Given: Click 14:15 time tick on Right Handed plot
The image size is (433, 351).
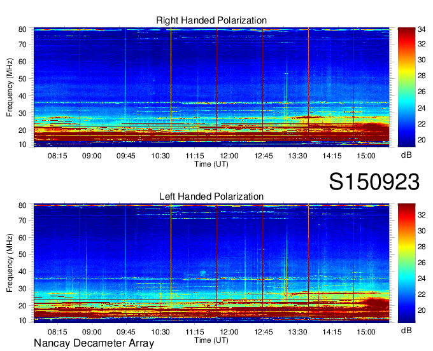Looking at the screenshot, I should 332,156.
